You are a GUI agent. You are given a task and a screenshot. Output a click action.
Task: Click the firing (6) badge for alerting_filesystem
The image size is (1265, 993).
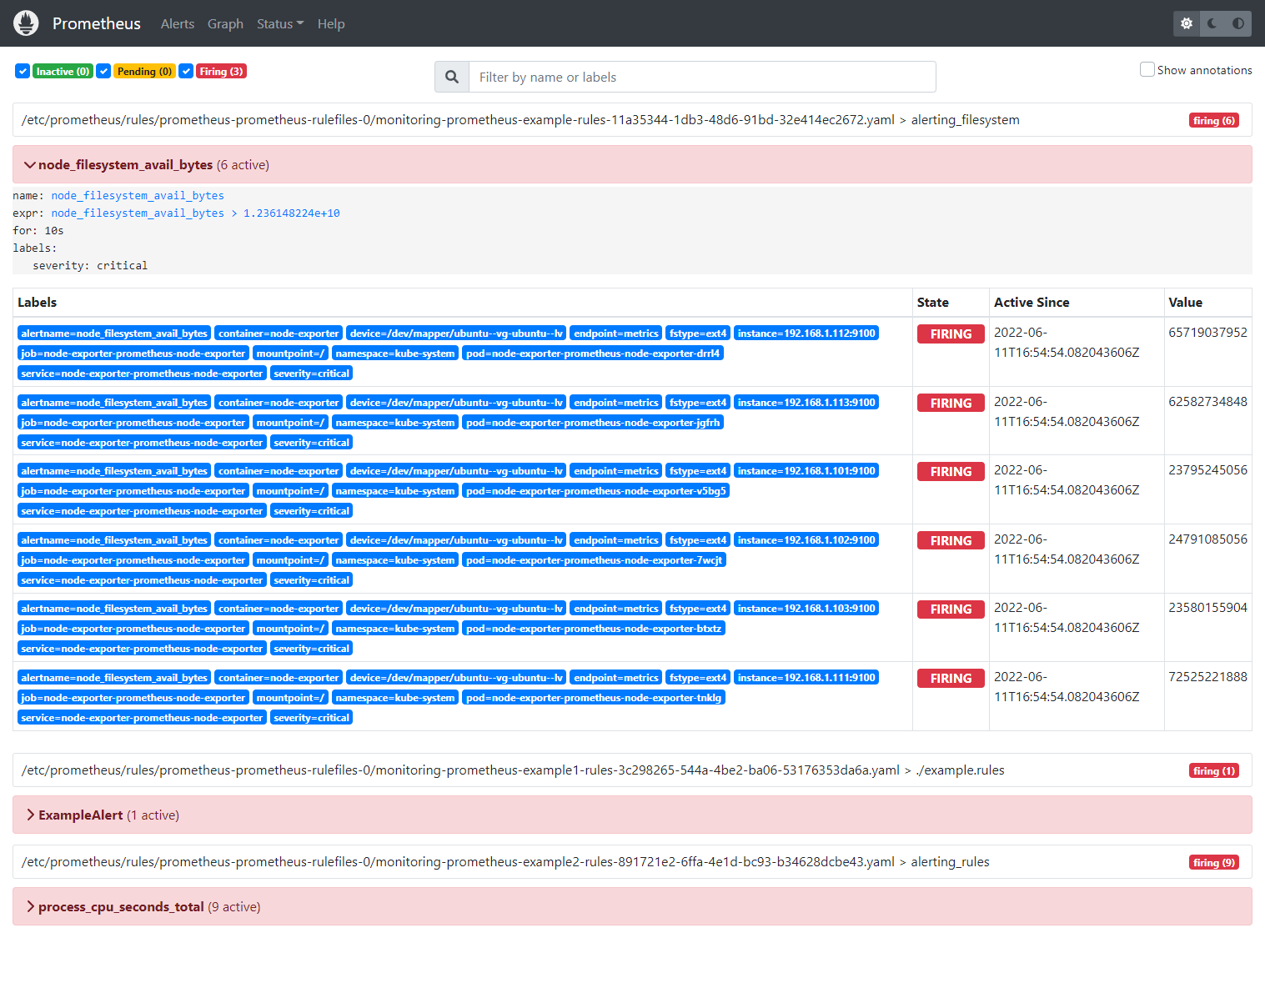[1213, 120]
